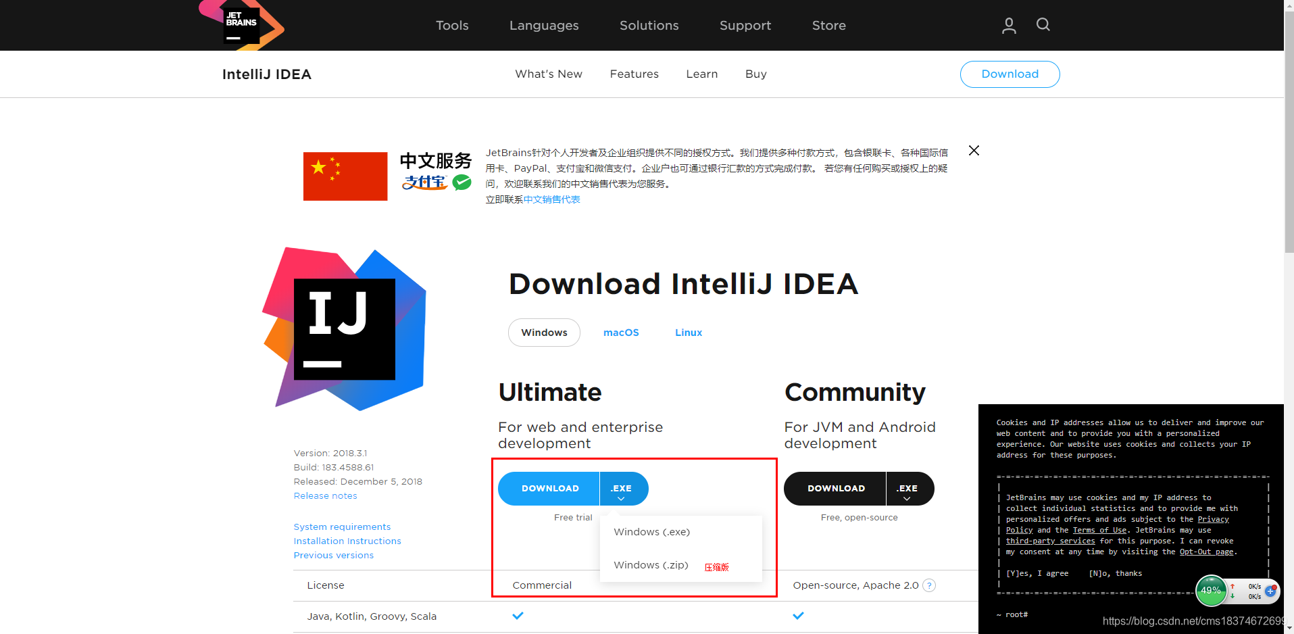Click the 'Java, Kotlin, Groovy, Scala' row label

point(372,616)
